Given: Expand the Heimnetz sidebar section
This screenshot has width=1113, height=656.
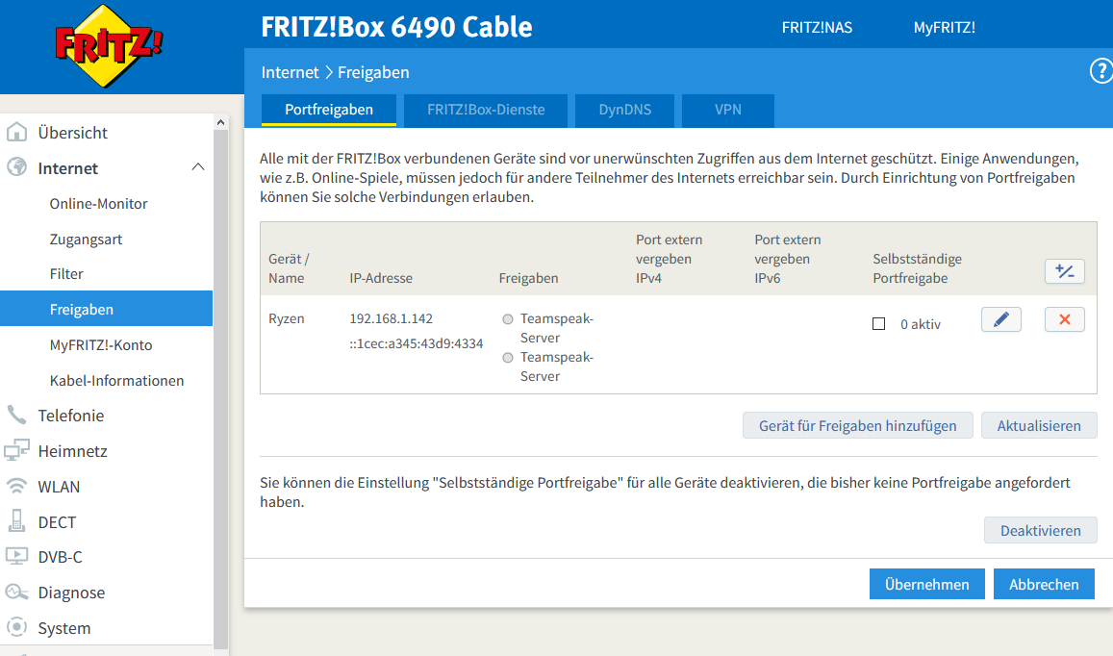Looking at the screenshot, I should pyautogui.click(x=72, y=451).
